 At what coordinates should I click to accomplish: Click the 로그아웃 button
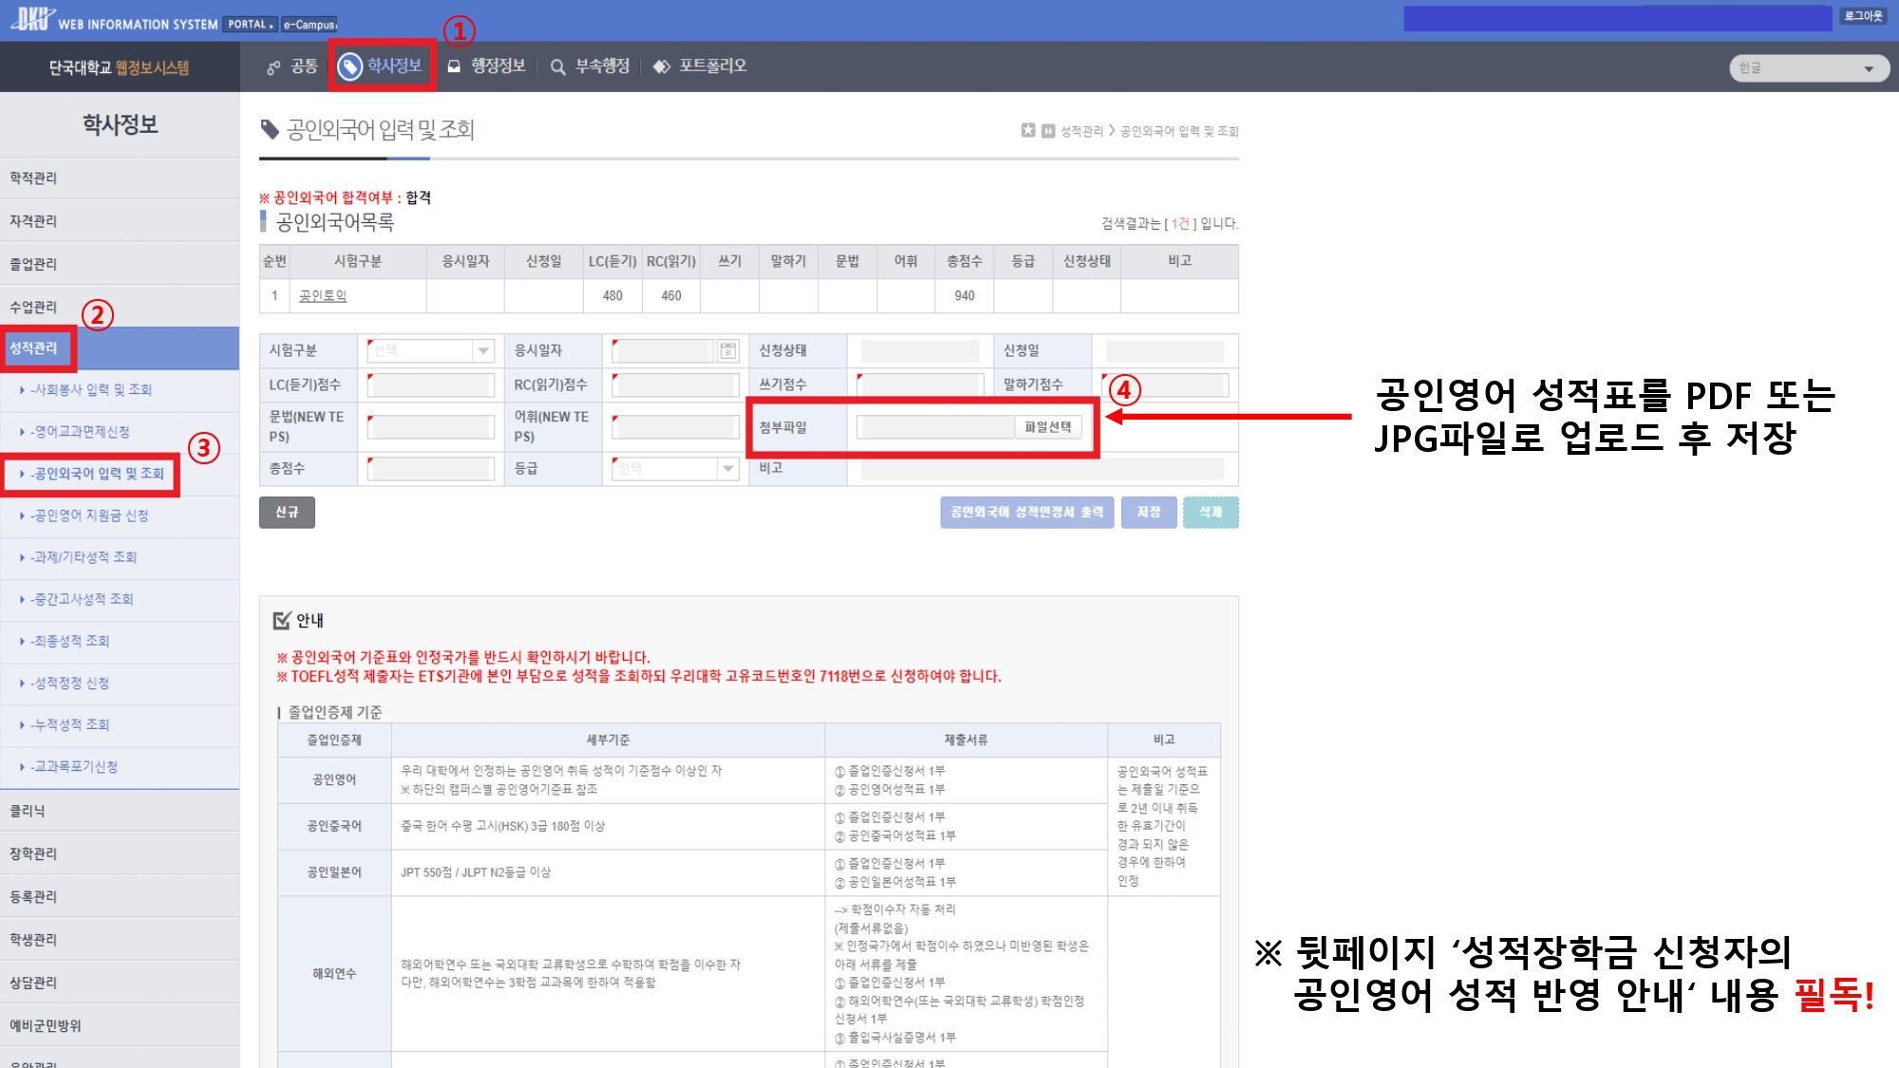(1864, 16)
